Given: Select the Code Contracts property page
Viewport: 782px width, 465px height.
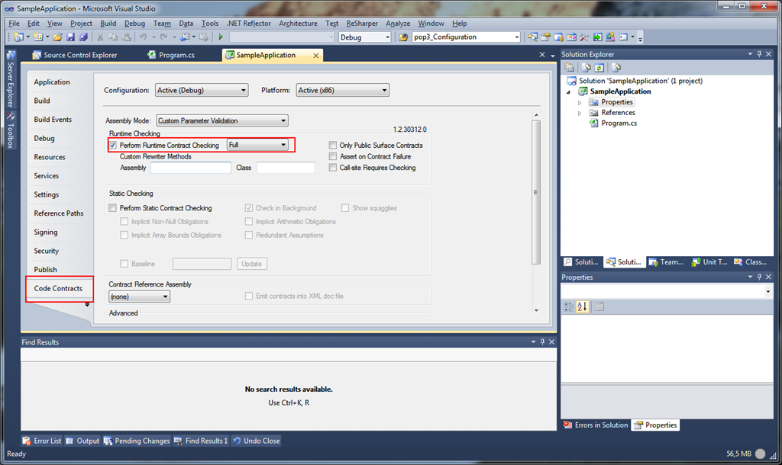Looking at the screenshot, I should click(x=58, y=288).
